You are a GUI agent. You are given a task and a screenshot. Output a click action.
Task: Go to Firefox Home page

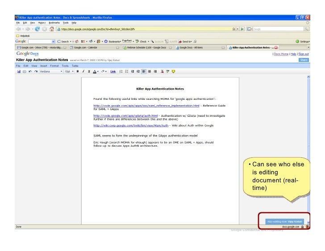(52, 29)
